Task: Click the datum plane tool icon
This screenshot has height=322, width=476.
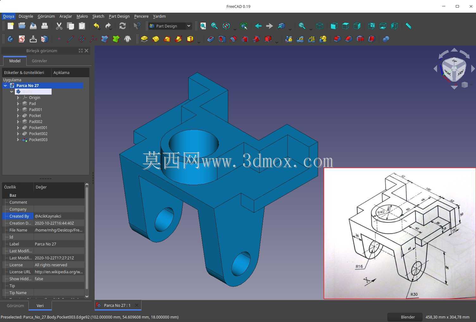Action: tap(82, 39)
